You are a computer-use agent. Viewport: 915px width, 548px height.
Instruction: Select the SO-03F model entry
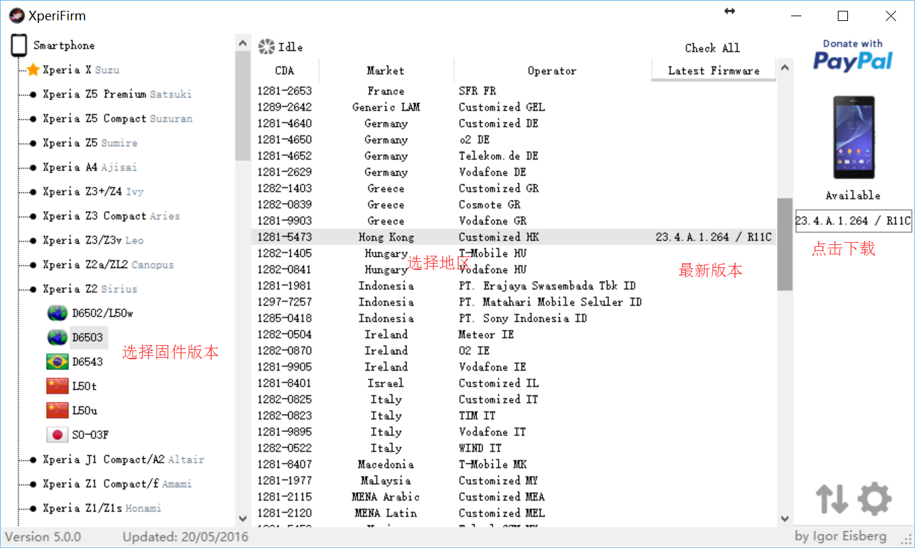[90, 435]
